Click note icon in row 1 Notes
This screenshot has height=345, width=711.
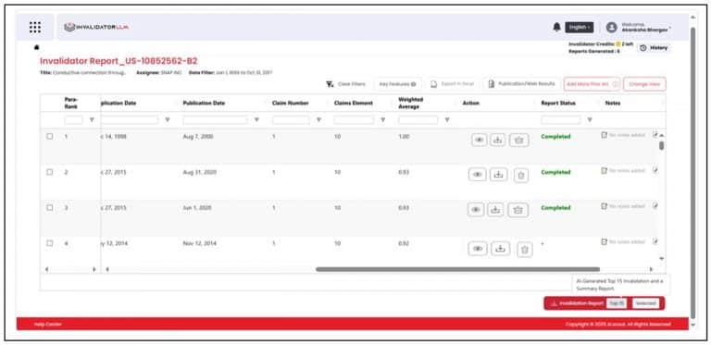[604, 135]
